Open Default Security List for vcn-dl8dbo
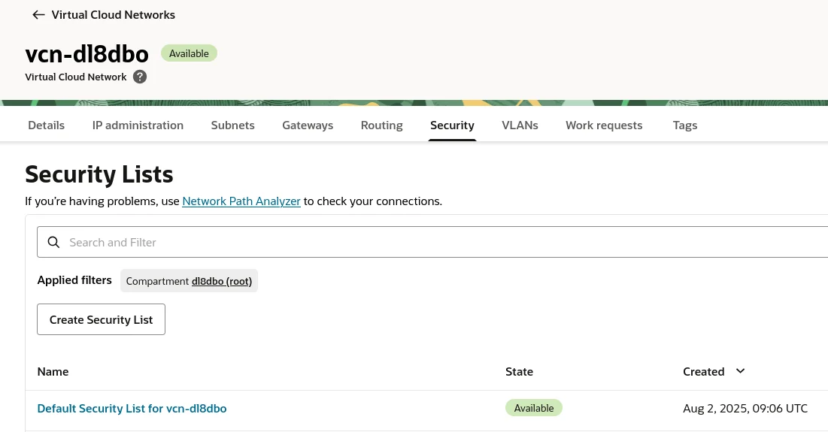This screenshot has width=828, height=432. point(132,409)
